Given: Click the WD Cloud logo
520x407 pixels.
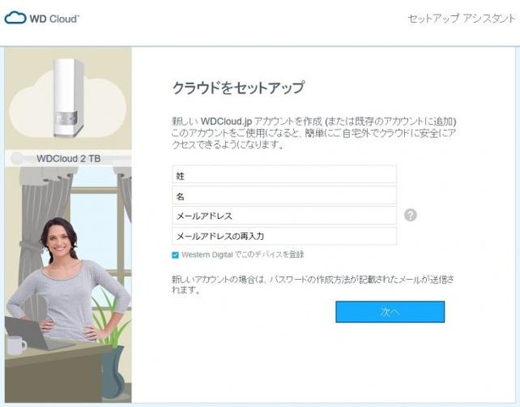Looking at the screenshot, I should point(41,18).
